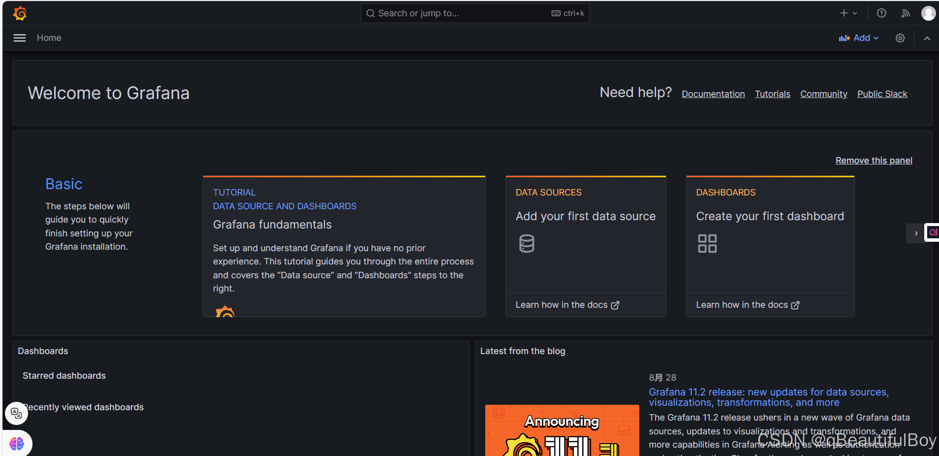939x456 pixels.
Task: Open the plus new item dropdown
Action: tap(848, 13)
